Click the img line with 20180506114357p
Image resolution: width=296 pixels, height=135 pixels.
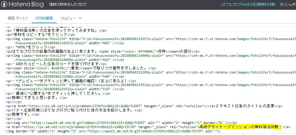click(x=151, y=39)
